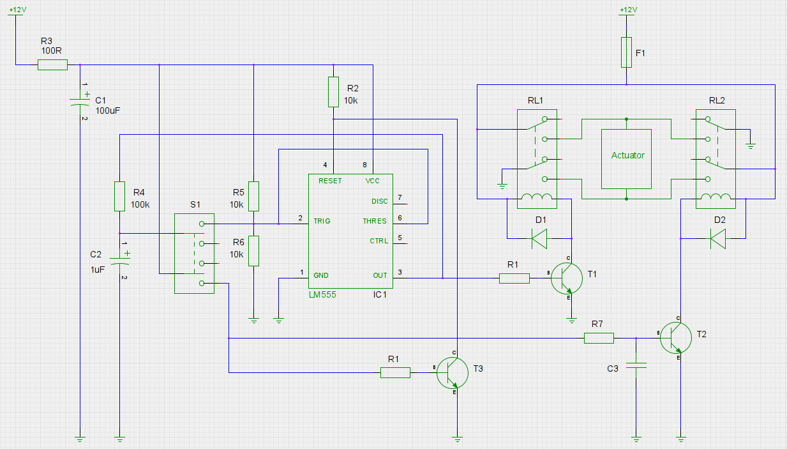Select the R3 resistor symbol
Screen dimensions: 787x449
point(52,65)
